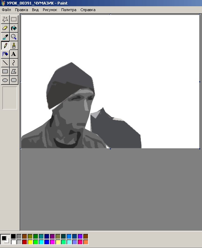
Task: Pick the periwinkle lavender swatch
Action: pyautogui.click(x=74, y=242)
